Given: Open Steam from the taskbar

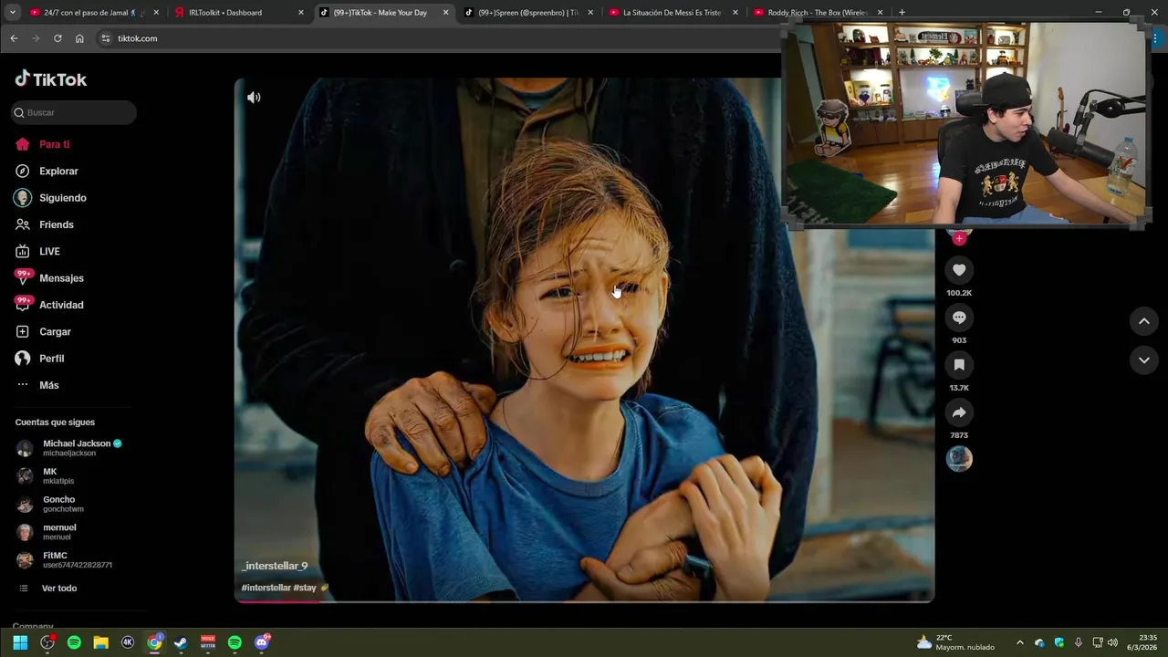Looking at the screenshot, I should [x=181, y=642].
